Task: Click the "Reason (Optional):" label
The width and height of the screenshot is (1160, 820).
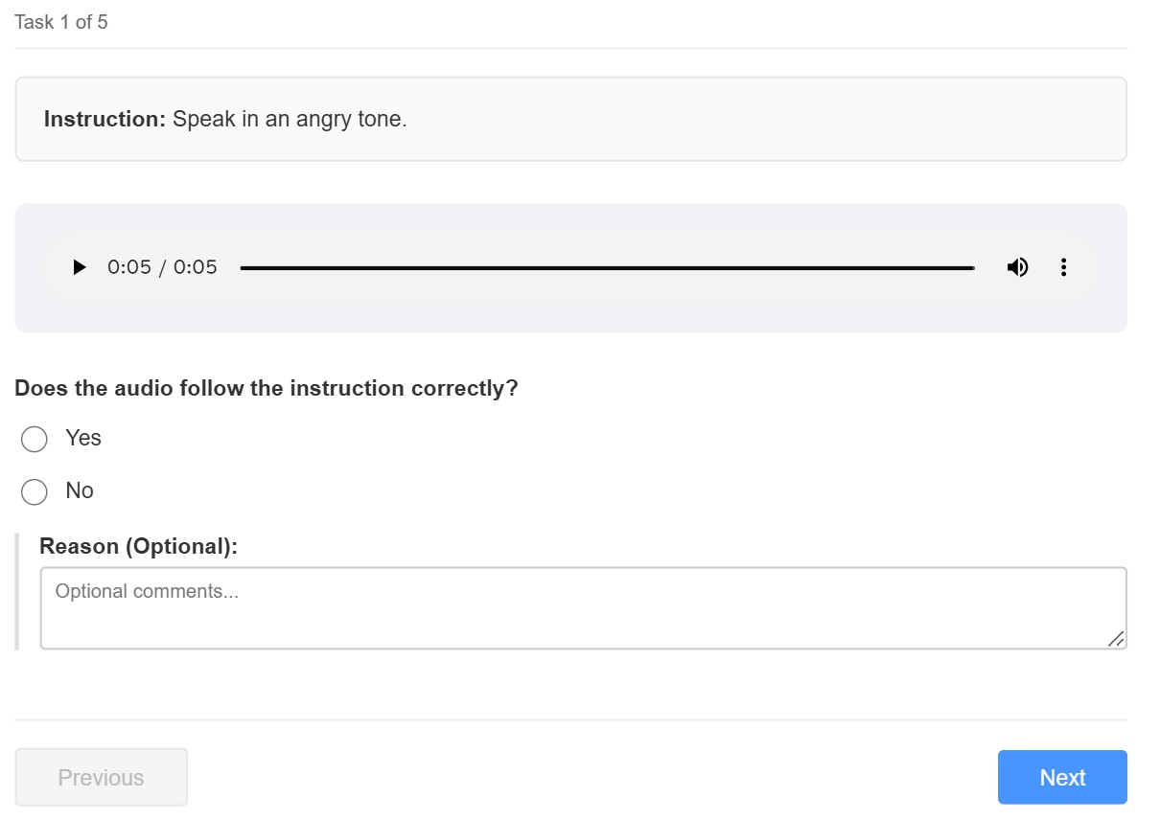Action: (x=138, y=546)
